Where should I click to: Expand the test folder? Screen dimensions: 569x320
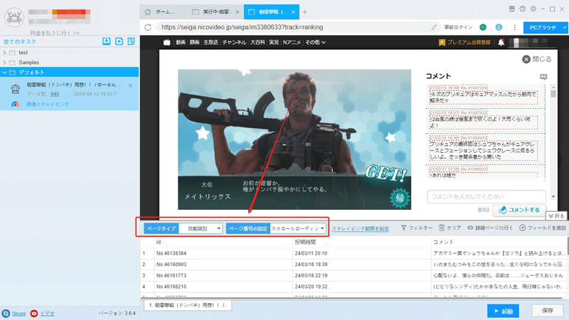coord(4,53)
